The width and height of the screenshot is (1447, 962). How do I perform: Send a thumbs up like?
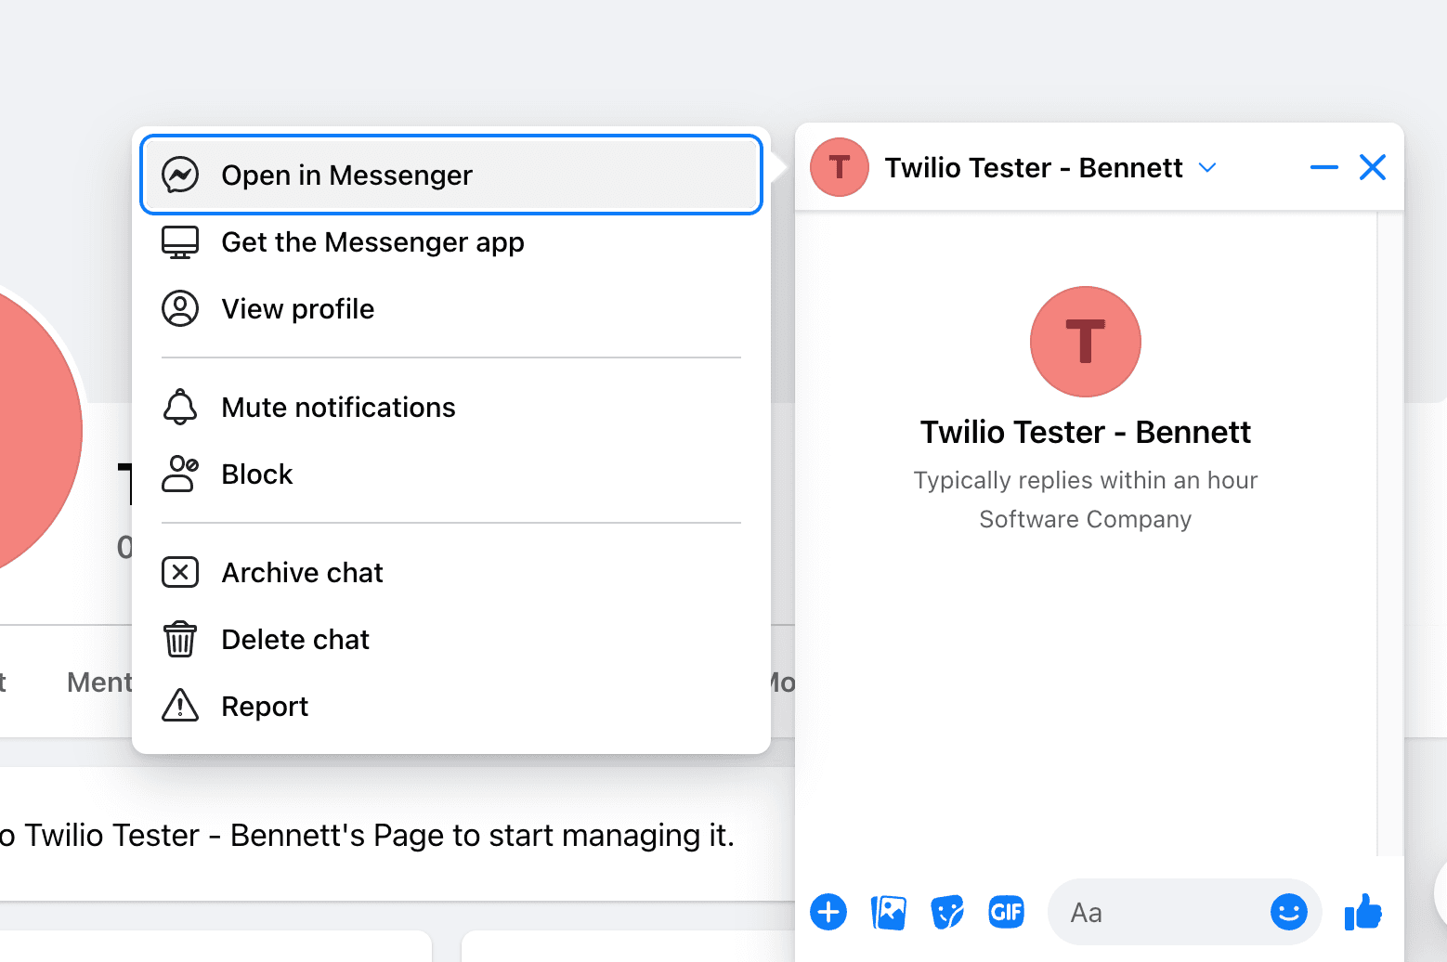click(x=1362, y=912)
